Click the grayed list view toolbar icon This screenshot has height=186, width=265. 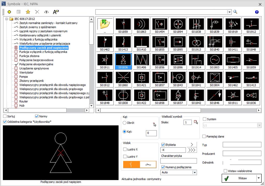(19, 12)
